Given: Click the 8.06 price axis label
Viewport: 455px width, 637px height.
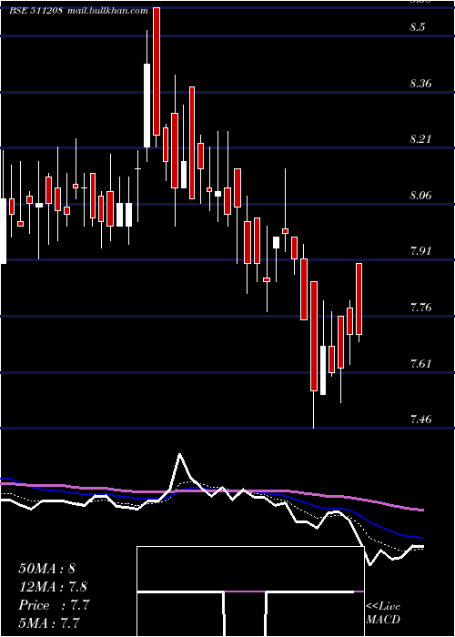Looking at the screenshot, I should (x=420, y=196).
